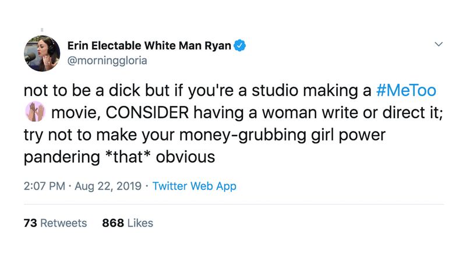Click the number 868 beside Likes
The height and width of the screenshot is (262, 466).
[x=112, y=223]
